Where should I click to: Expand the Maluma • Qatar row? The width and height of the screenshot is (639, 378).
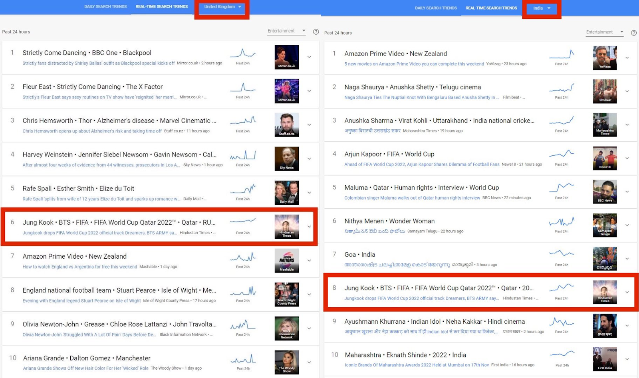tap(627, 192)
